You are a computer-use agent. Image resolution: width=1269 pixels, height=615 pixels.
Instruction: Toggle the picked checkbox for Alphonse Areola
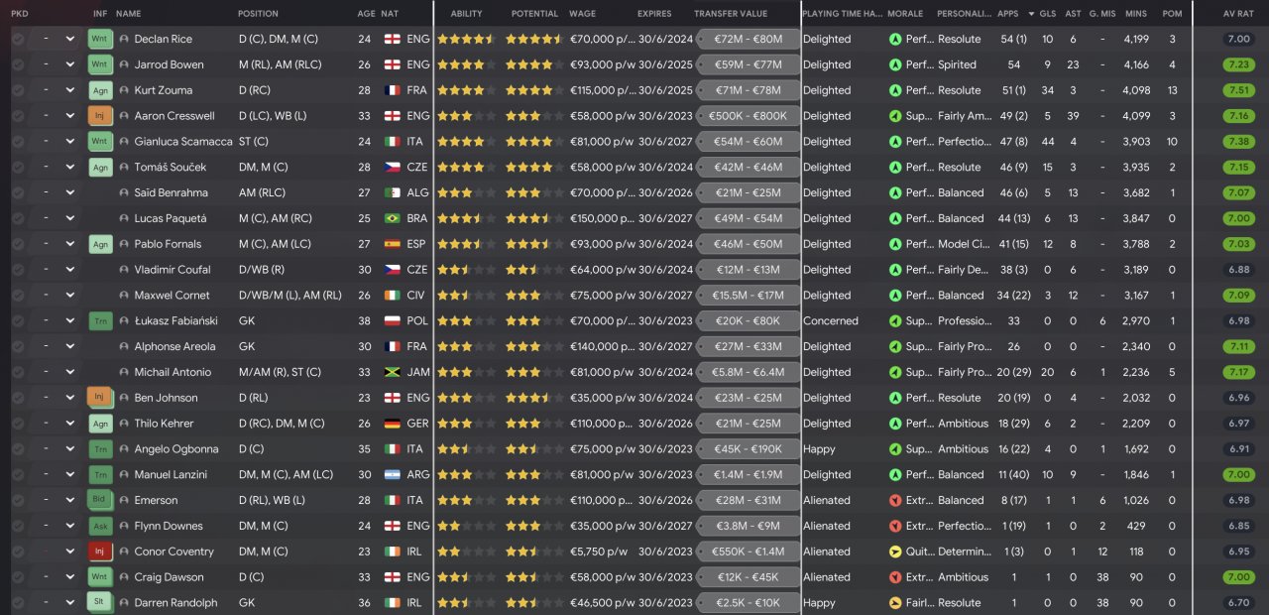[x=18, y=347]
